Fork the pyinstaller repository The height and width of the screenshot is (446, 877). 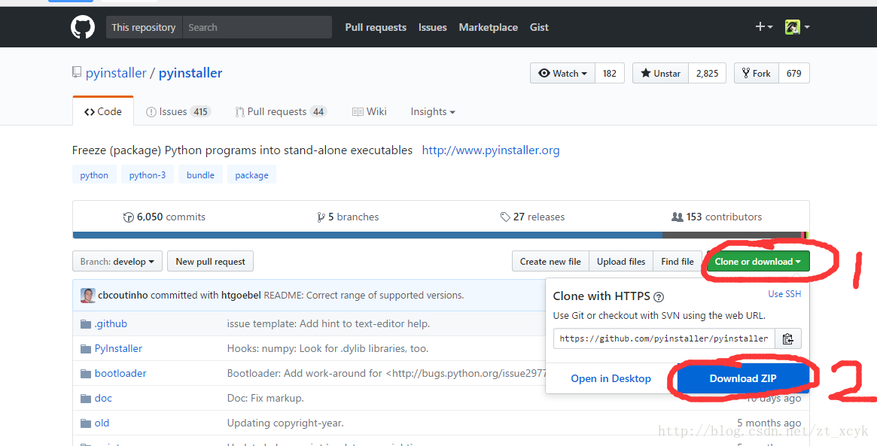click(x=757, y=73)
